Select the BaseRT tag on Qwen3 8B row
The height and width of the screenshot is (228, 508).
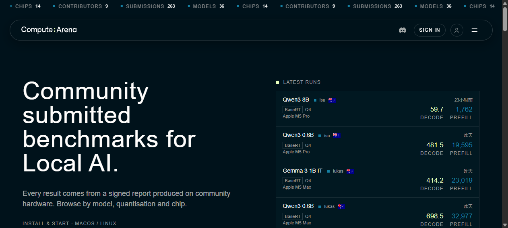(293, 110)
